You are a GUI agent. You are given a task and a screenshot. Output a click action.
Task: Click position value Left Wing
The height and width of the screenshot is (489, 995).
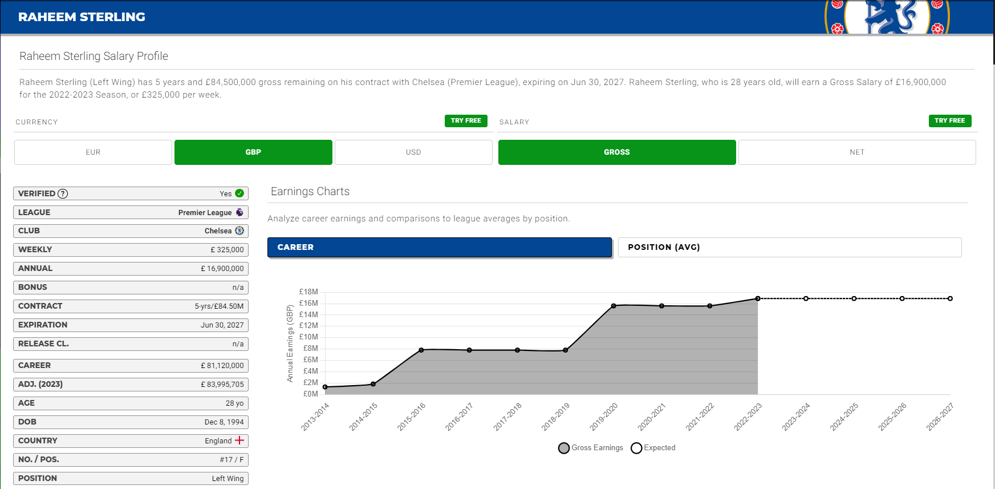(228, 478)
